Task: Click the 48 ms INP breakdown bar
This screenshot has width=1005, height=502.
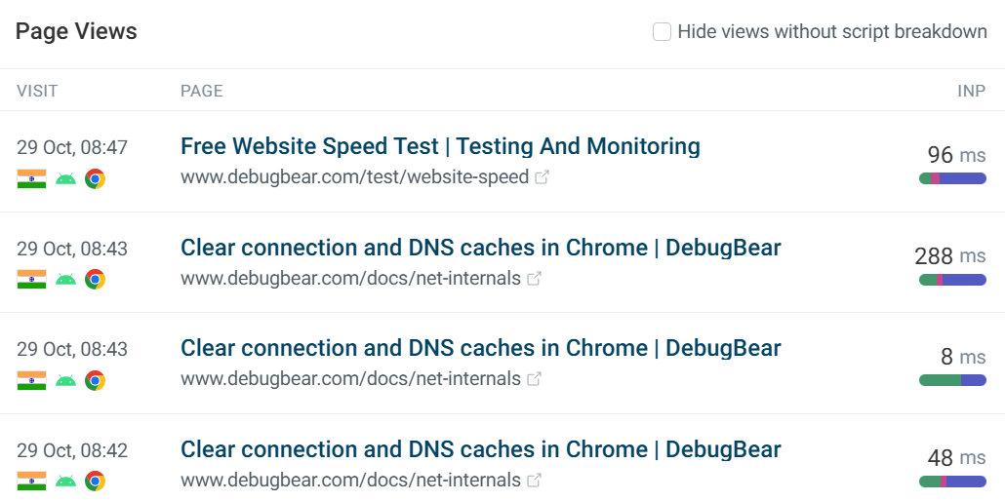Action: point(952,481)
